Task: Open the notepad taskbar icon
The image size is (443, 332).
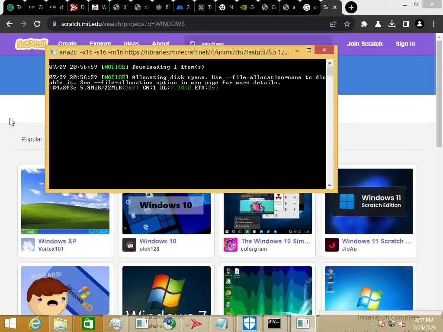Action: [221, 323]
